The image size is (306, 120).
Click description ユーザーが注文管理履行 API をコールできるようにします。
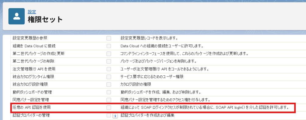pyautogui.click(x=165, y=69)
